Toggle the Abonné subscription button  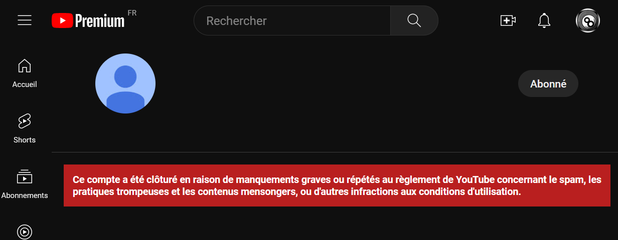click(x=548, y=84)
